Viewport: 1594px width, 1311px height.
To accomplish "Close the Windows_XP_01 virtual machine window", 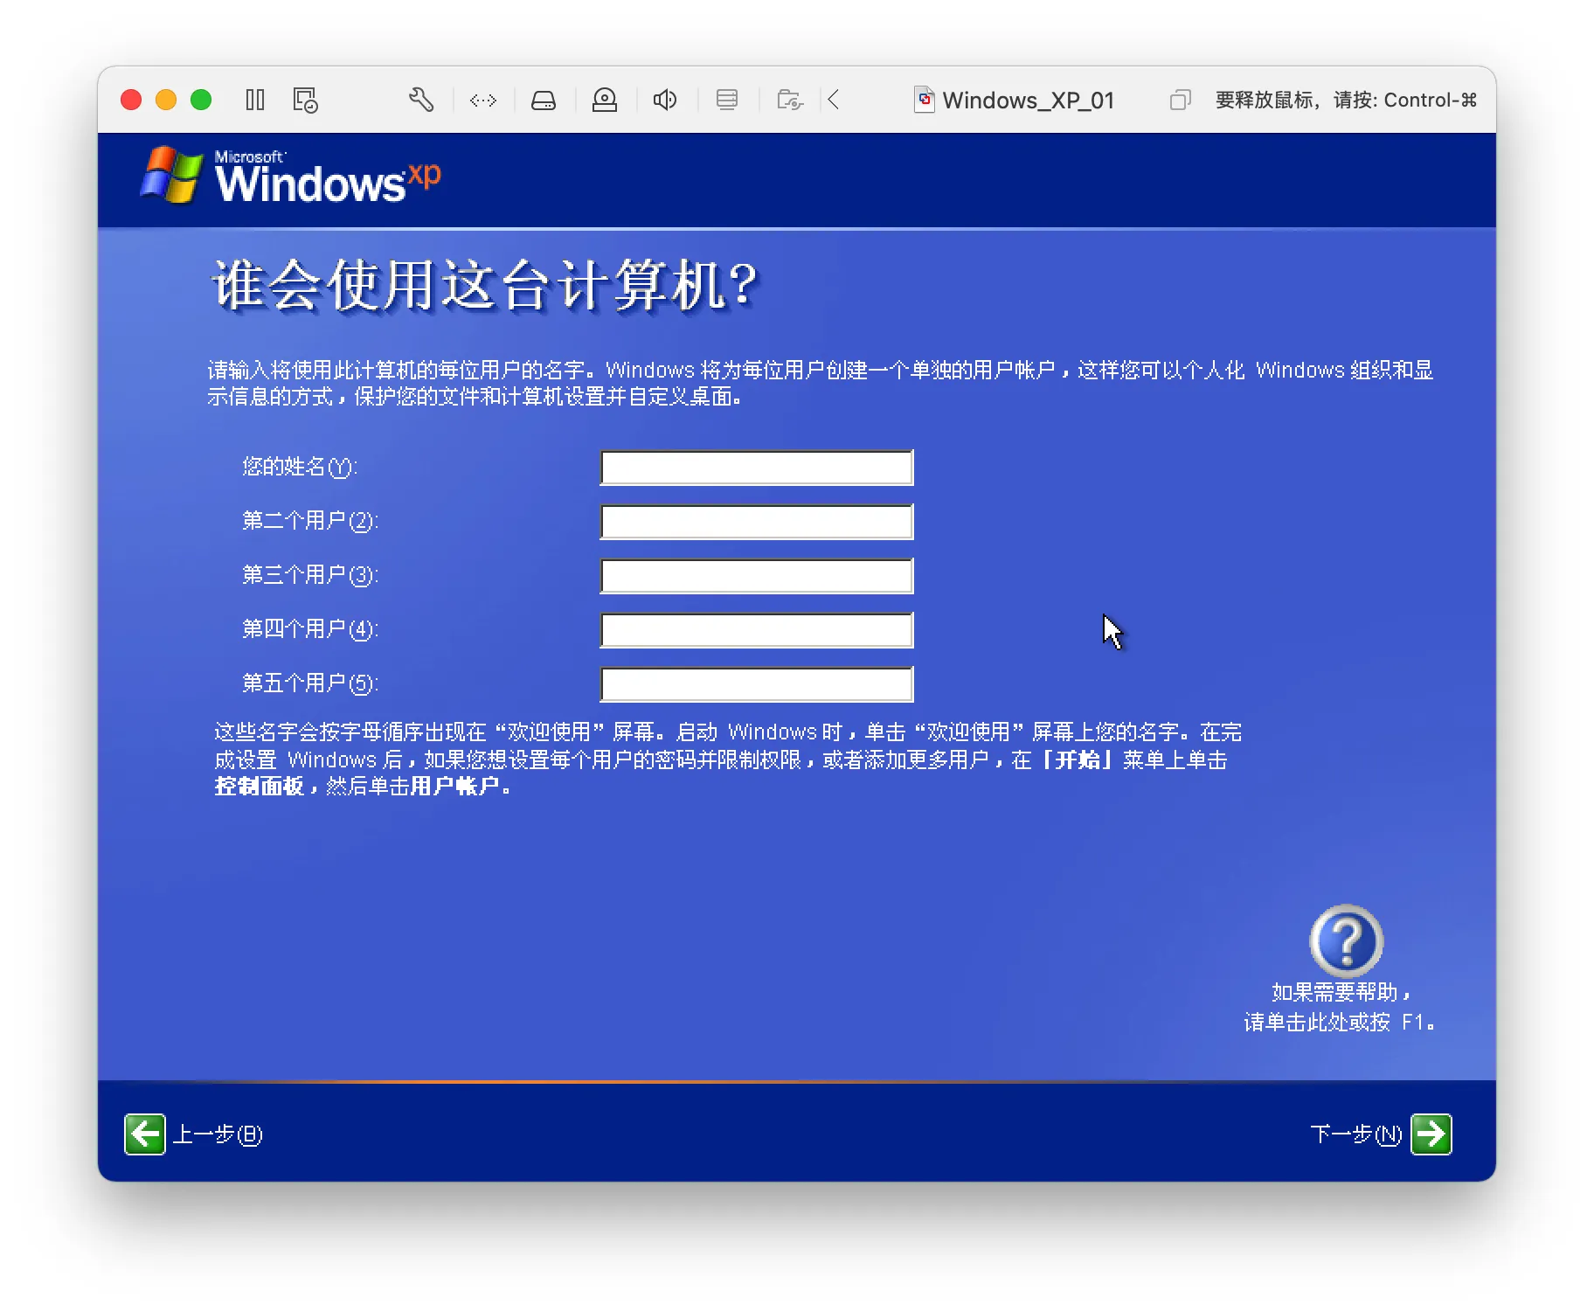I will click(x=131, y=100).
